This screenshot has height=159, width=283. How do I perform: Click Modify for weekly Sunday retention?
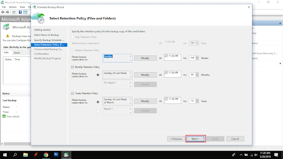[x=145, y=58]
